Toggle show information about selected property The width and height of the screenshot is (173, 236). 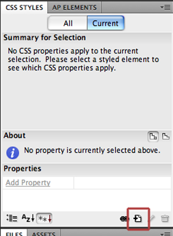[153, 137]
